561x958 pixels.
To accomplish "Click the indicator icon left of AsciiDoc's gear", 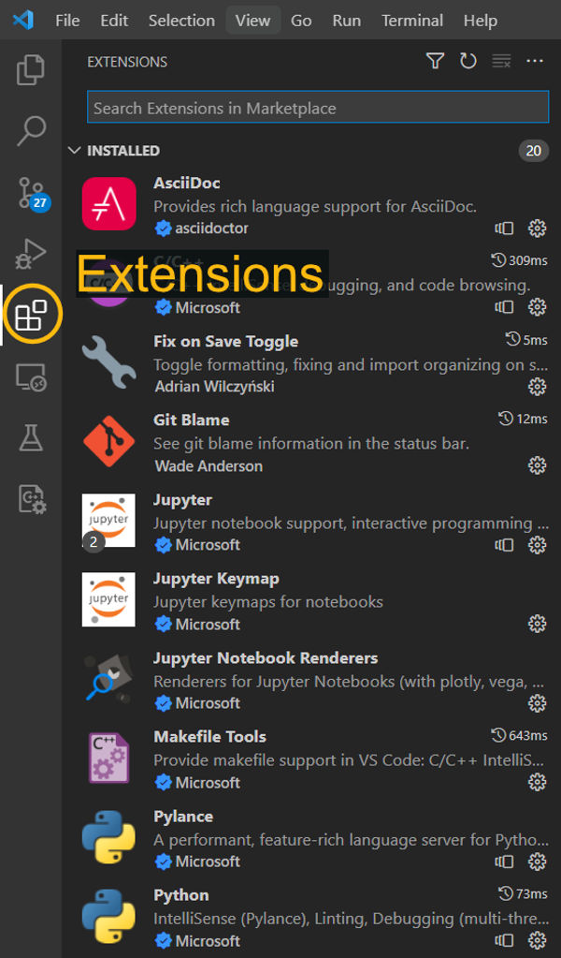I will click(504, 228).
